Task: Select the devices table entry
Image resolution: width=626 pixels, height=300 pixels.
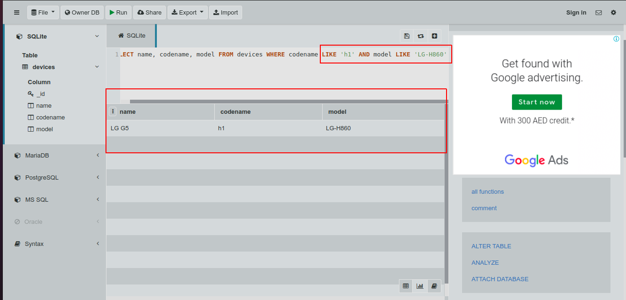Action: [43, 67]
